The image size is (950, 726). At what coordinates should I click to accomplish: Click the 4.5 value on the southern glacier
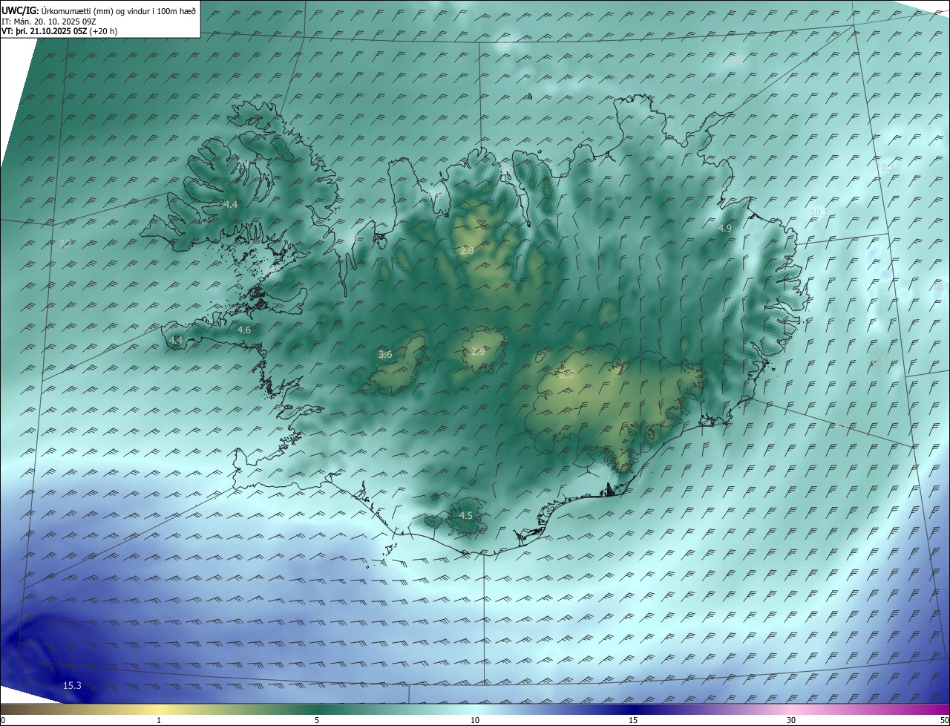pos(466,515)
